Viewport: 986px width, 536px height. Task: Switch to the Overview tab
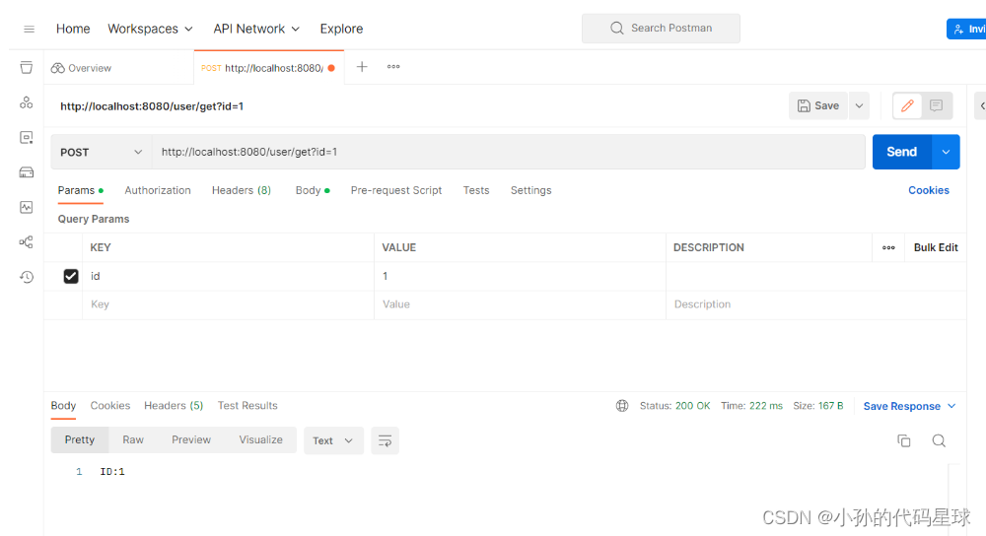pyautogui.click(x=81, y=68)
